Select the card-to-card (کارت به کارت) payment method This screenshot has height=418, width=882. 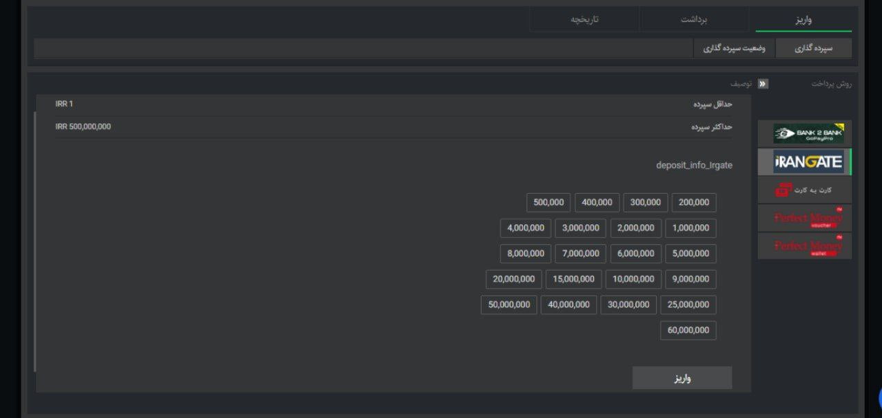tap(805, 190)
